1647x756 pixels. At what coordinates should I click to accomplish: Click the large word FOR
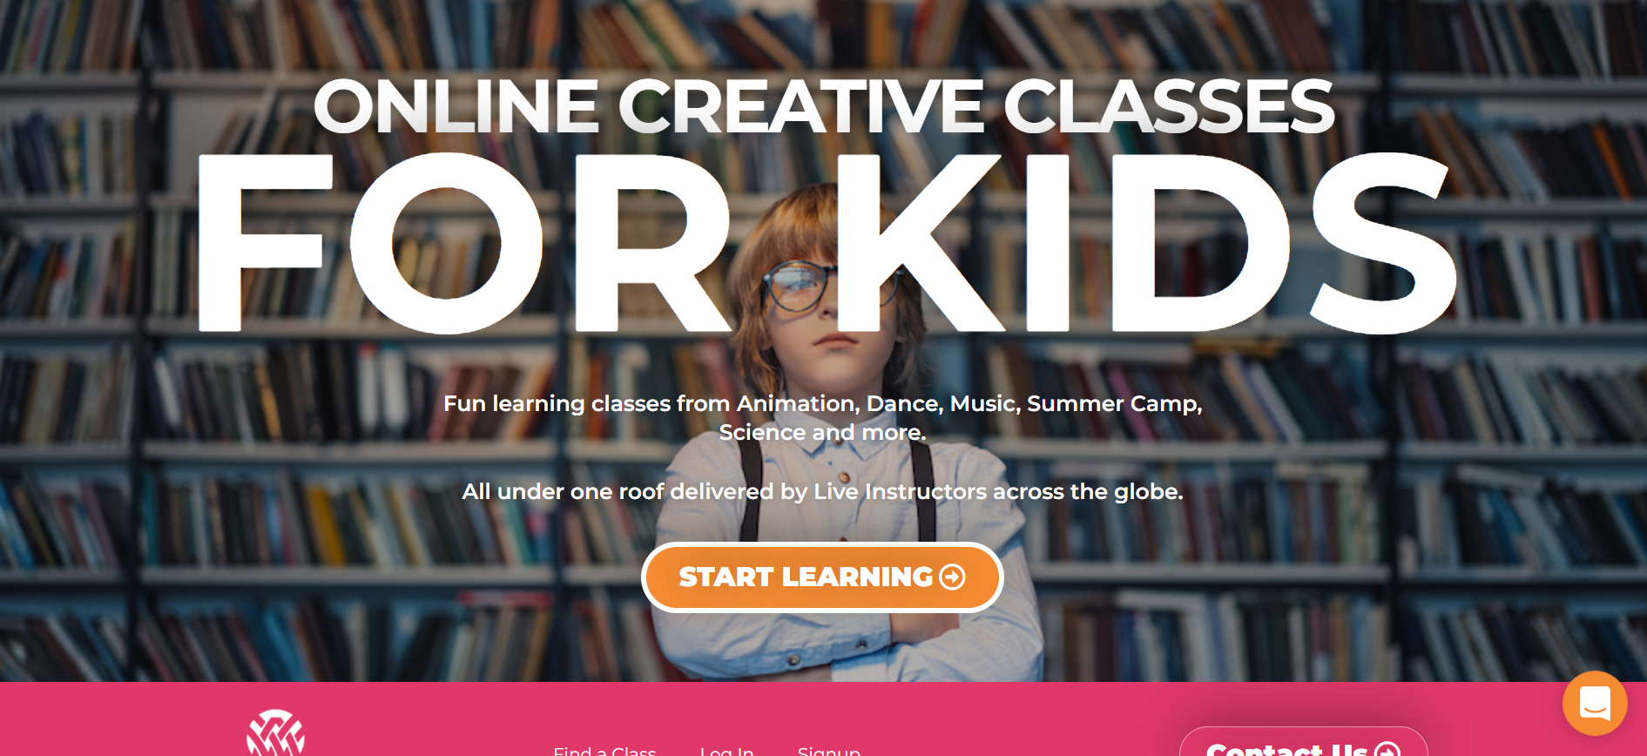[x=460, y=244]
